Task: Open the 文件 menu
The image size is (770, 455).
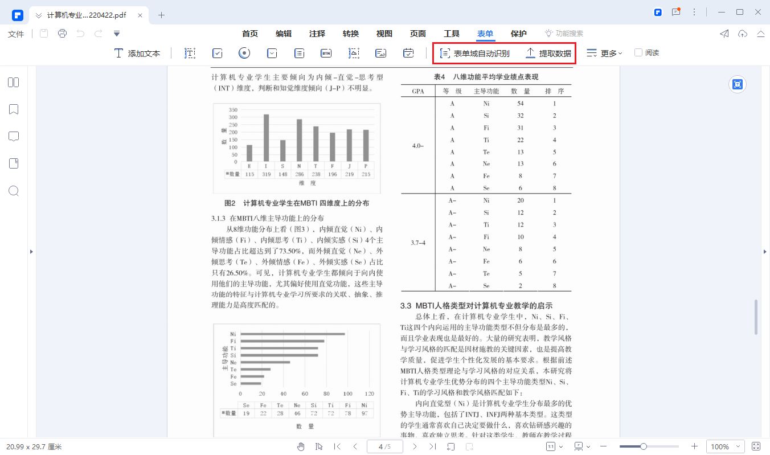Action: pyautogui.click(x=15, y=34)
